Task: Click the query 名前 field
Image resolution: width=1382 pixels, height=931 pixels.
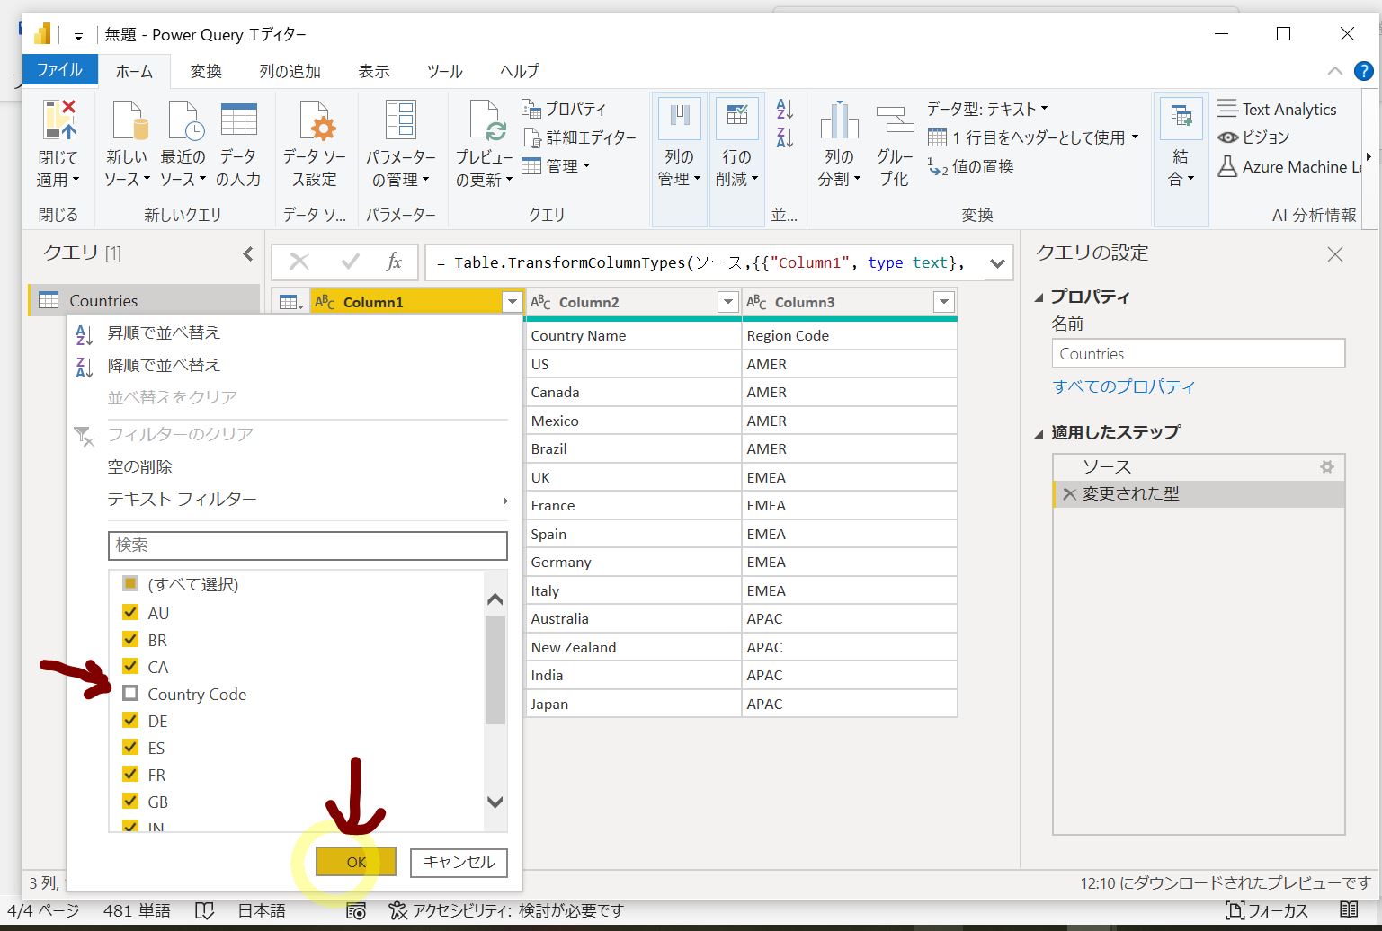Action: point(1199,353)
